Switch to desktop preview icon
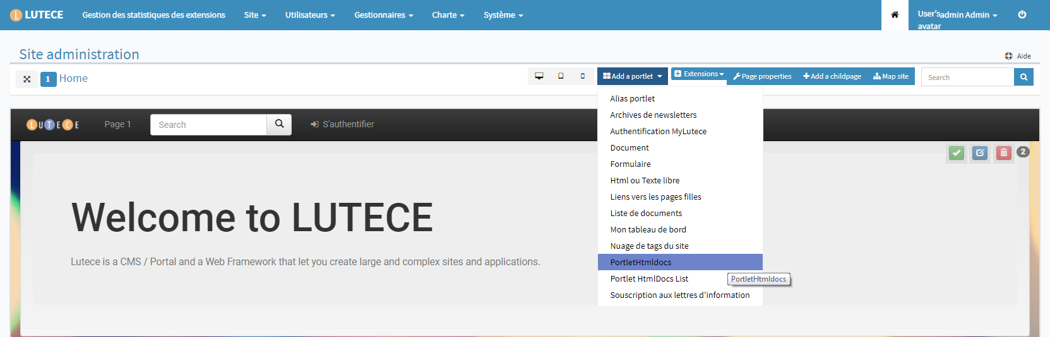Image resolution: width=1050 pixels, height=337 pixels. click(539, 76)
